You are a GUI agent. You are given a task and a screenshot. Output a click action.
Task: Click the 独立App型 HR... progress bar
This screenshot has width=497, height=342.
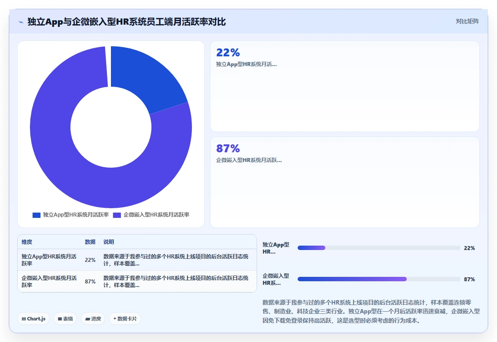pyautogui.click(x=379, y=248)
